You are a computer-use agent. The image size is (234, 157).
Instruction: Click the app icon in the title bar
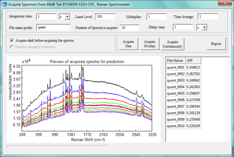point(5,4)
